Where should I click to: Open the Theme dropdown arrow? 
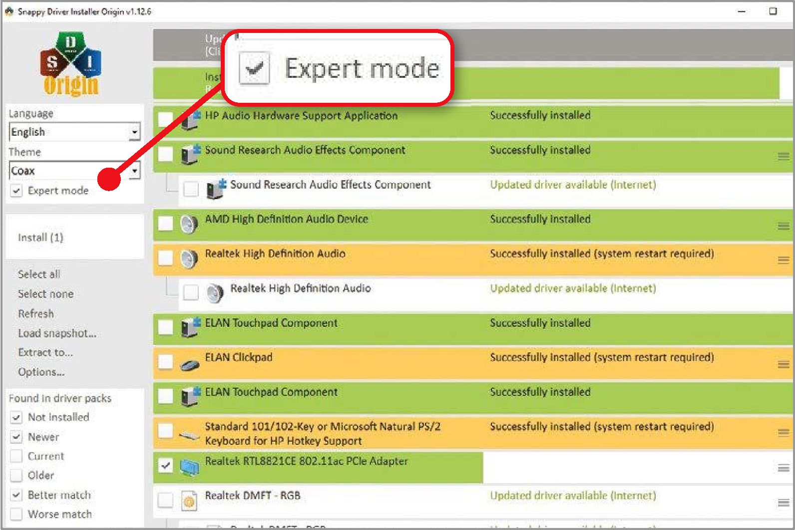point(134,171)
